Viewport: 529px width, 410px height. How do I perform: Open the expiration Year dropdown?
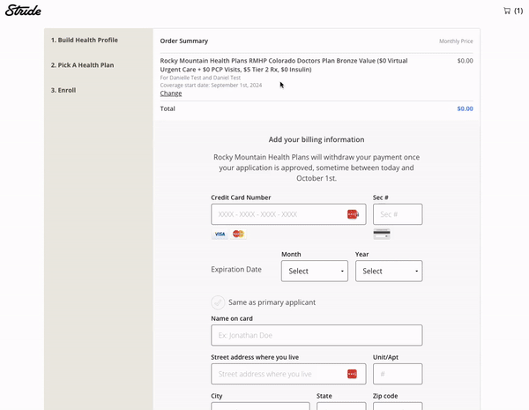click(389, 271)
